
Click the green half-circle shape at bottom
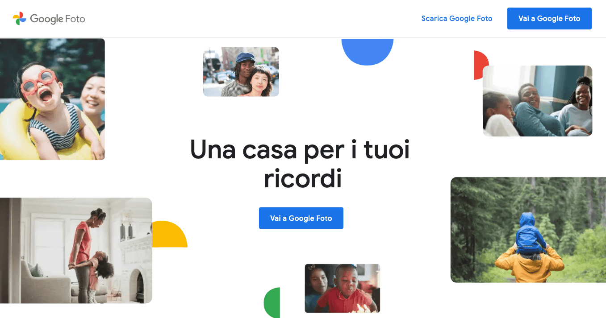point(272,303)
